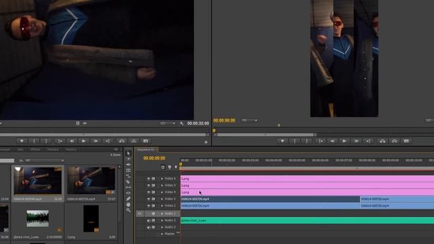Select the Zoom magnifier tool
Screen dimensions: 434x244
tap(128, 210)
